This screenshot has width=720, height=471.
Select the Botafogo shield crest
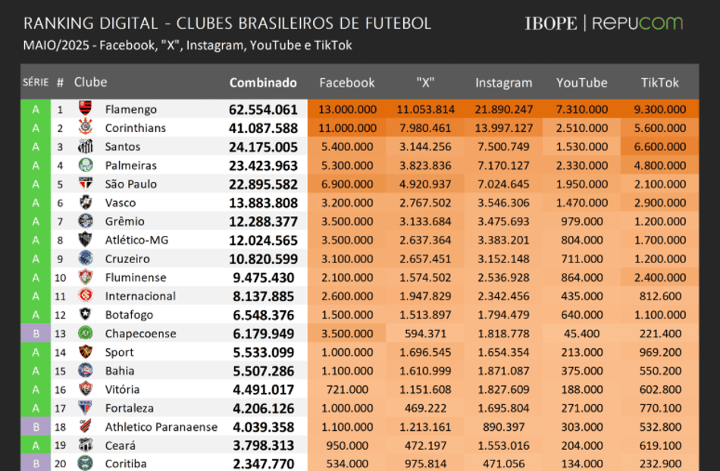(x=86, y=314)
